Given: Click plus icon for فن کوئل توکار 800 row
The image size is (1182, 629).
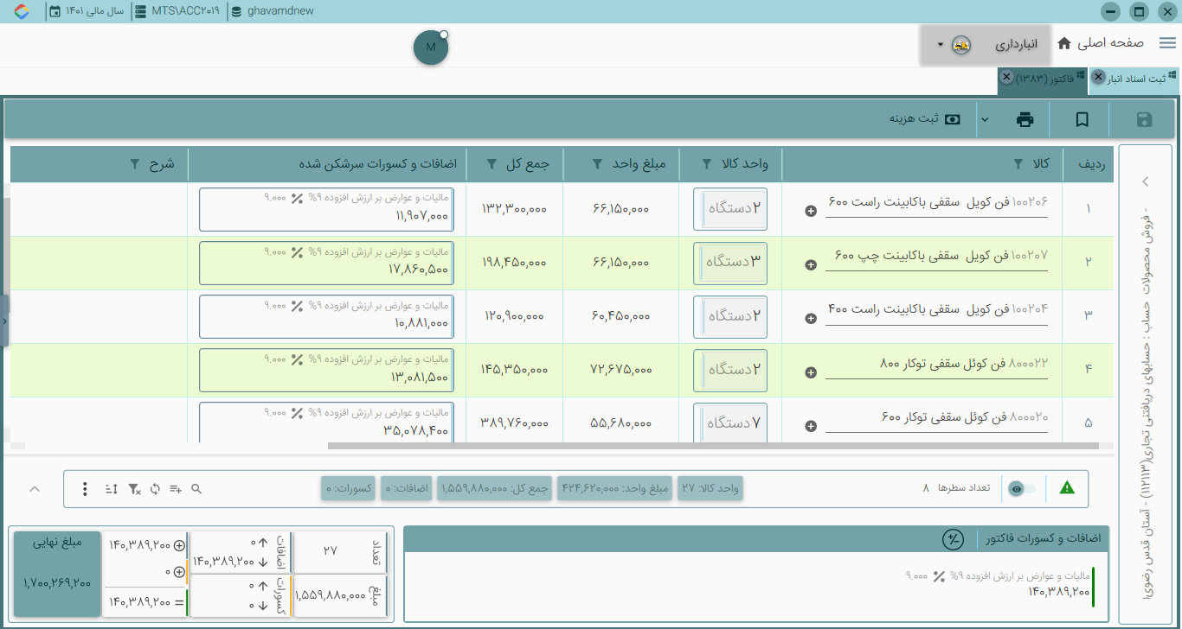Looking at the screenshot, I should click(x=811, y=372).
